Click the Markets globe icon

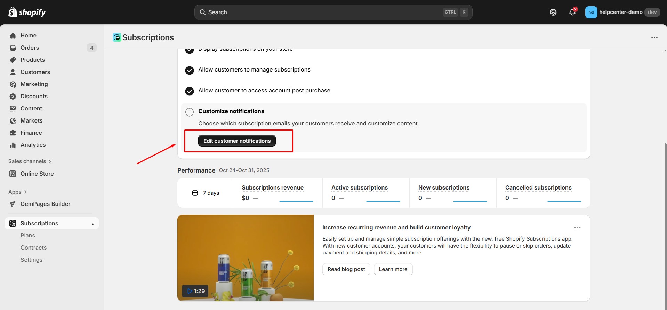[13, 121]
